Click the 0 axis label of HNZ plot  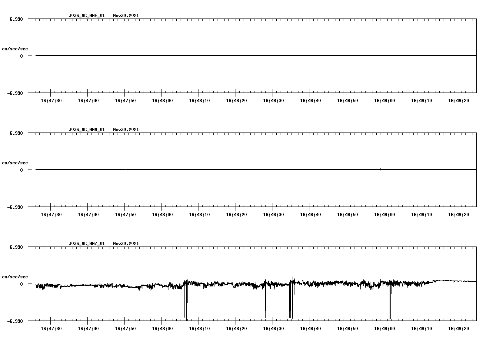click(x=21, y=284)
